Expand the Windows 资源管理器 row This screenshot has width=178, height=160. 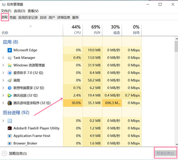click(x=3, y=65)
